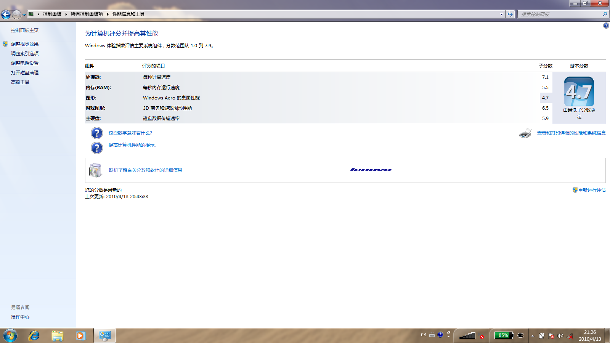Click the Windows Start orb
This screenshot has width=610, height=343.
10,335
